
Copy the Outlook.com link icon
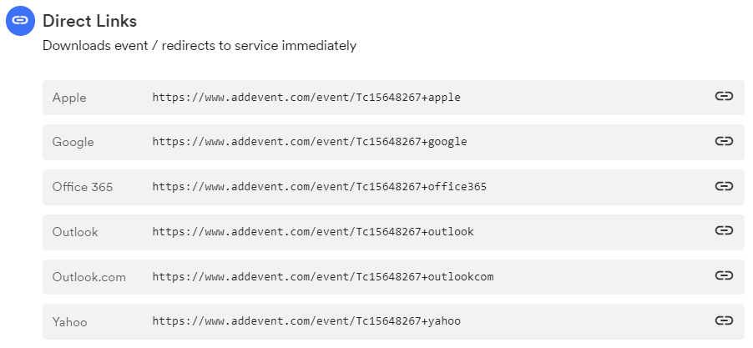pyautogui.click(x=724, y=275)
